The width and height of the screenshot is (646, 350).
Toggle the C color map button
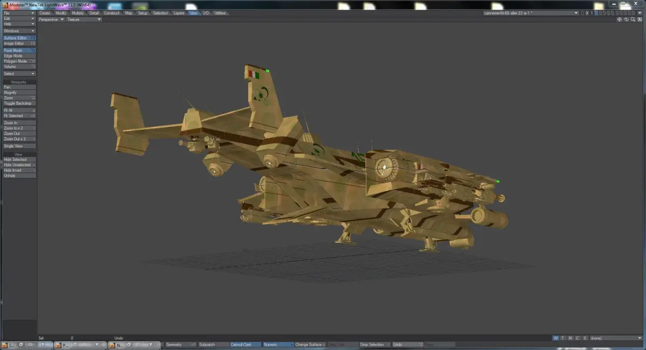[x=578, y=338]
